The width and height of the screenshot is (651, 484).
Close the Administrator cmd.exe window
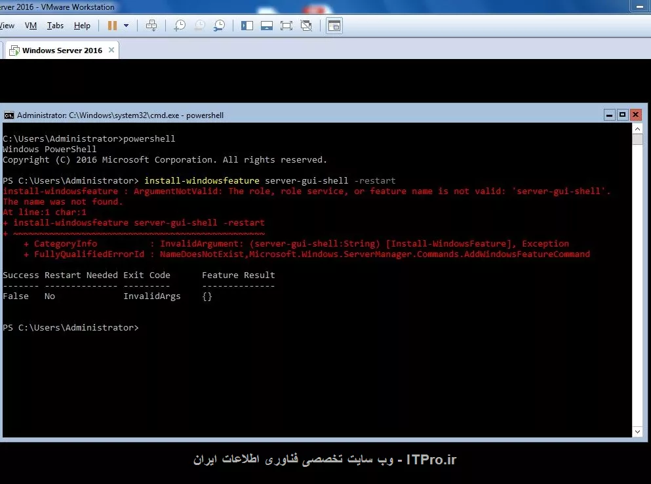(x=636, y=115)
